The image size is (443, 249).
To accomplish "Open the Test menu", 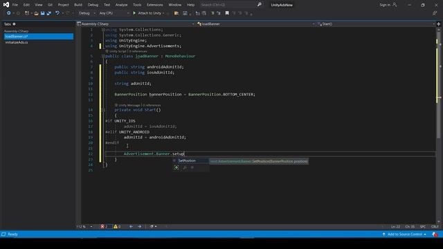I will click(107, 5).
